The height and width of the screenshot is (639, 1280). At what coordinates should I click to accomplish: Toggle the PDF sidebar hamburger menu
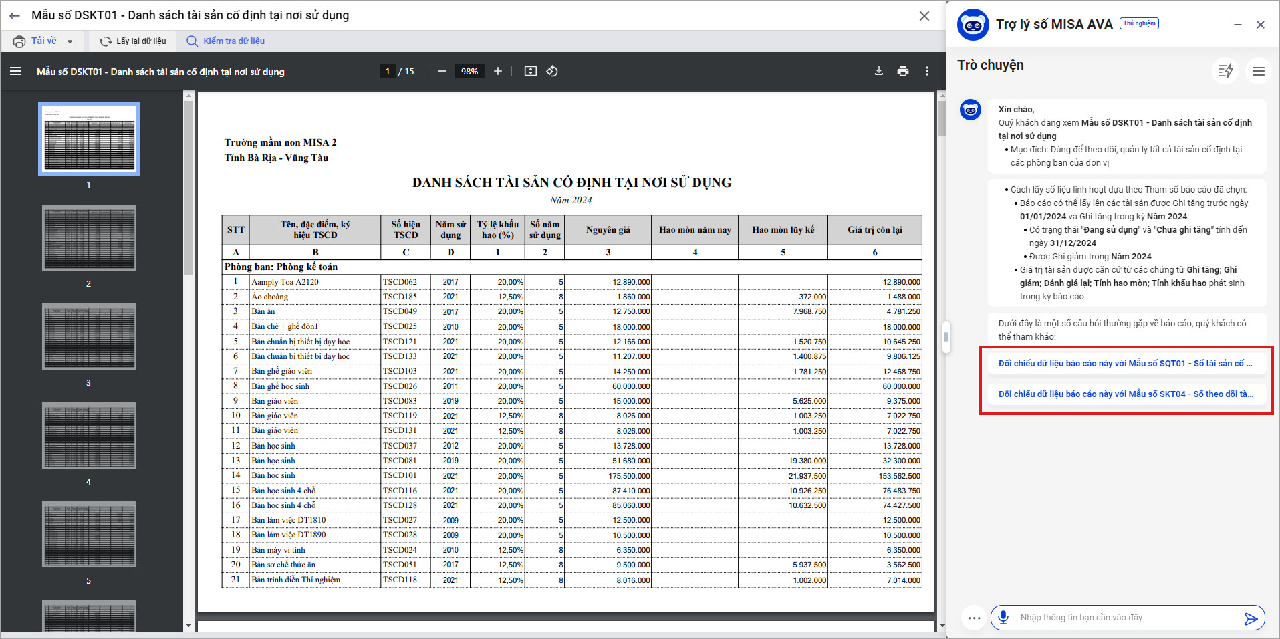point(15,71)
